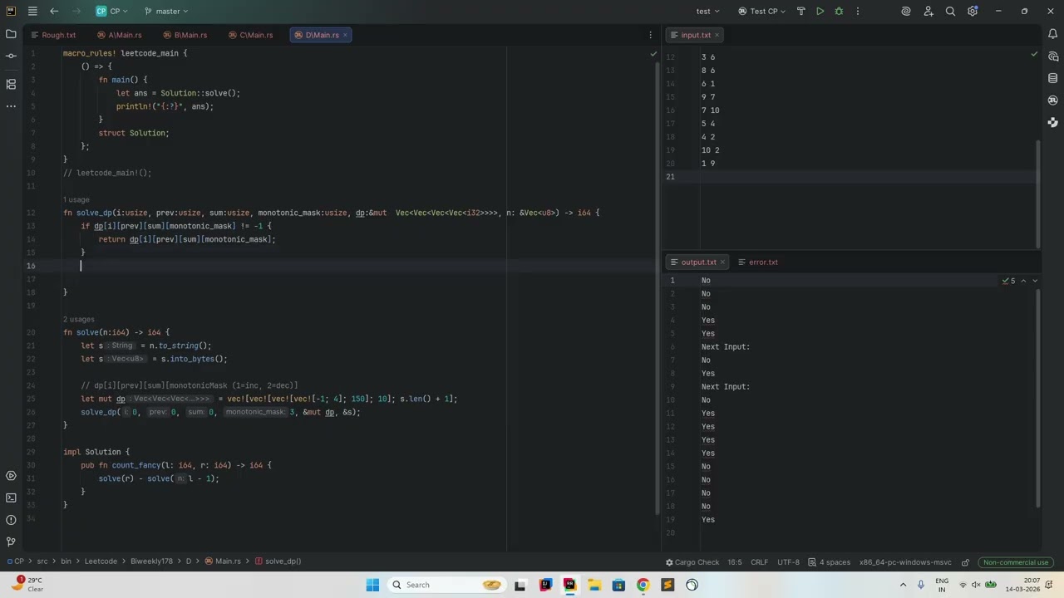
Task: Click '1 usage' hint above solve_dp
Action: [x=76, y=200]
